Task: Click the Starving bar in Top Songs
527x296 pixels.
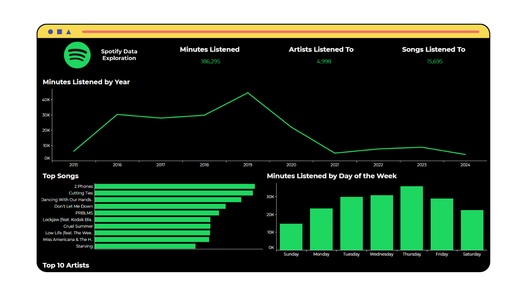Action: [145, 246]
